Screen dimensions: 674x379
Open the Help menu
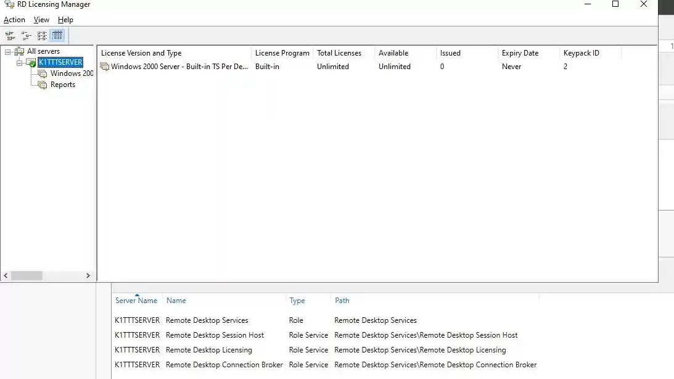pos(65,20)
